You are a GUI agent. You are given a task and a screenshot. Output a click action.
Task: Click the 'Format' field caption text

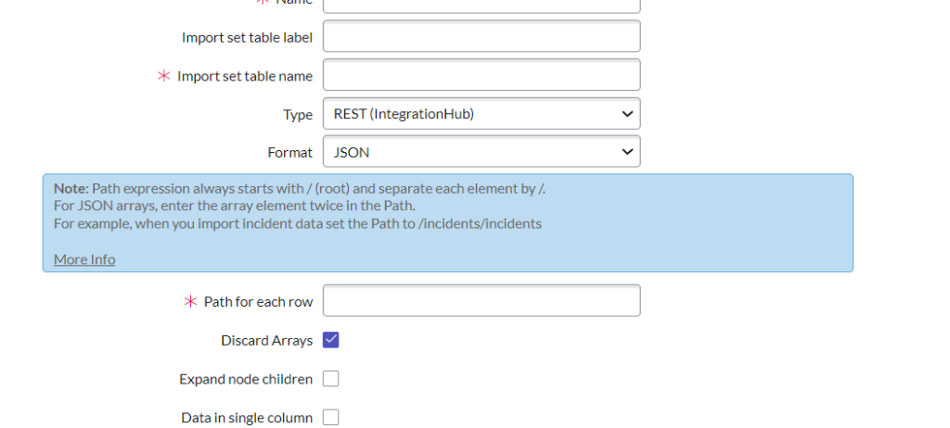click(289, 152)
